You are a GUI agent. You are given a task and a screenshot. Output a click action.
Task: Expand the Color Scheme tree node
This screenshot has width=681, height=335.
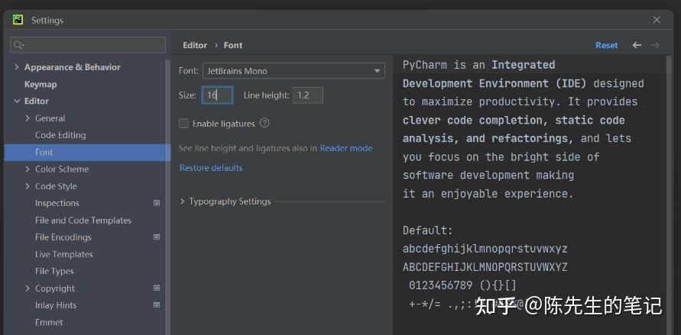coord(28,169)
